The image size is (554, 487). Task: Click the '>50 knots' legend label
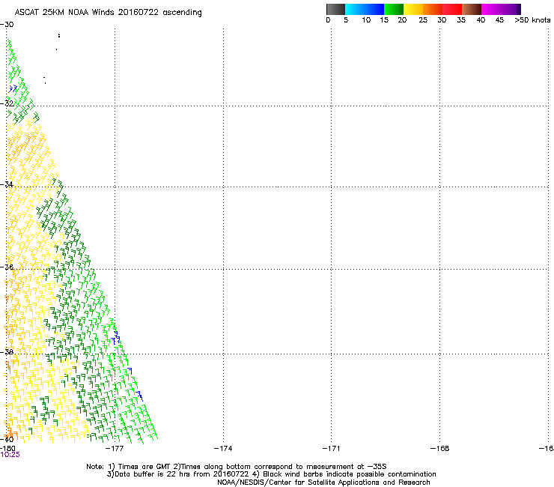[532, 20]
